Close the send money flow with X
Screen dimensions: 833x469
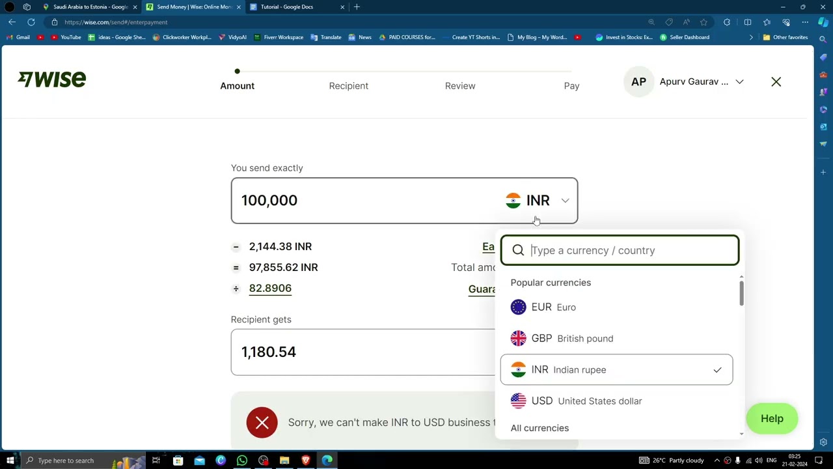point(776,82)
